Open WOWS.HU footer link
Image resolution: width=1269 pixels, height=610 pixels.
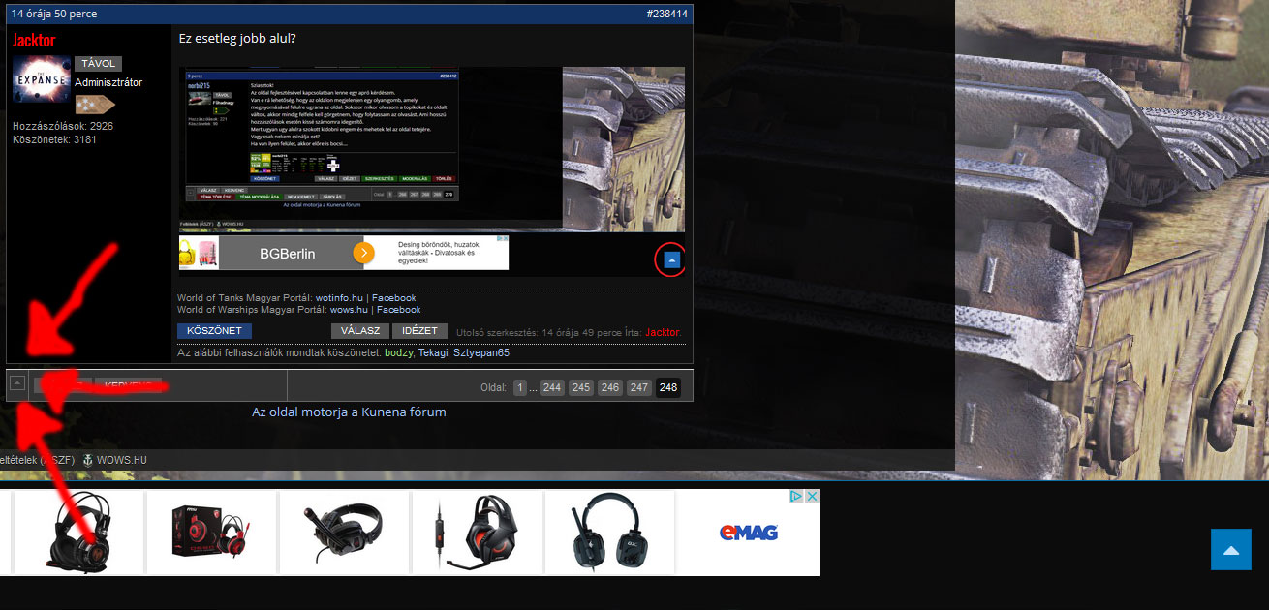pyautogui.click(x=123, y=460)
